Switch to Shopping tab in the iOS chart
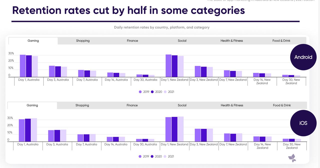The image size is (320, 168). tap(82, 105)
